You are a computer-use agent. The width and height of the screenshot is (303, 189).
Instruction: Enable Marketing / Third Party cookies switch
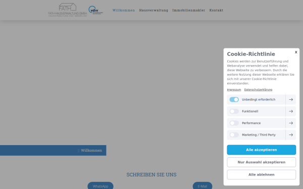(x=234, y=135)
